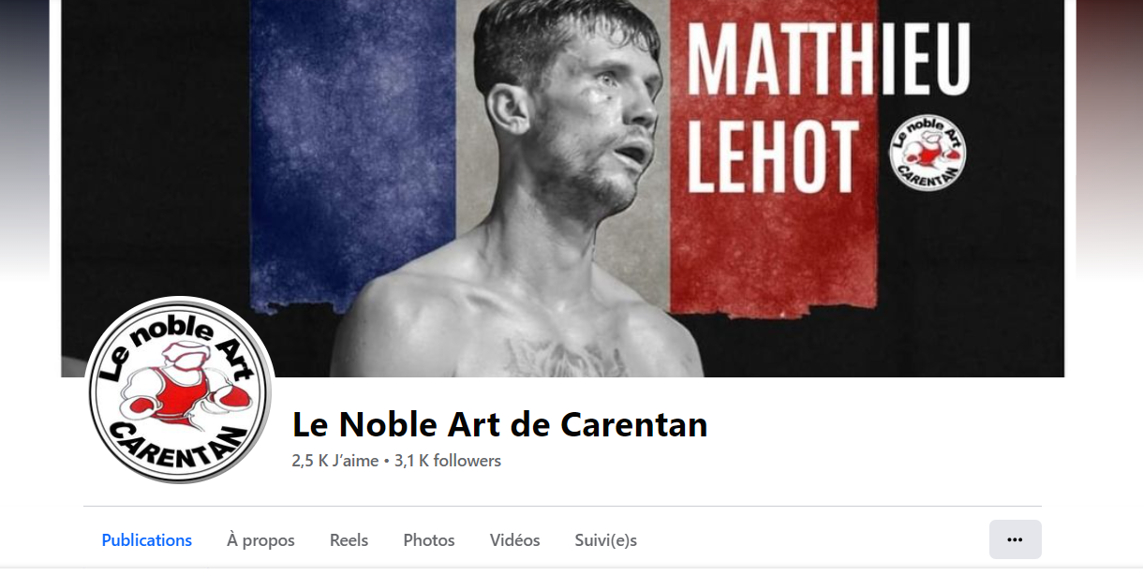
Task: Show the Vidéos tab
Action: [514, 540]
